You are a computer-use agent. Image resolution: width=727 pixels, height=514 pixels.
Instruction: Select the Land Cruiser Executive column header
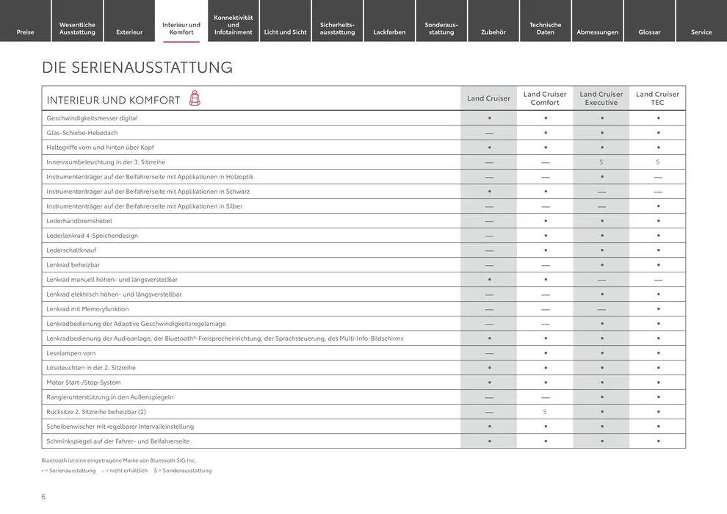point(601,98)
